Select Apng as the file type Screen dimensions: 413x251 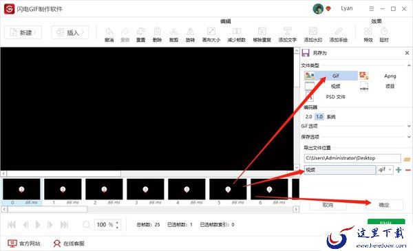click(x=385, y=76)
